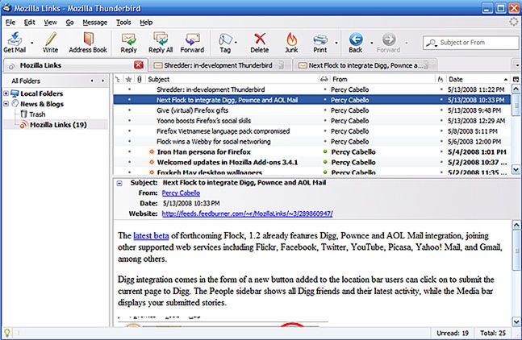Close the Mozilla Links tab
Image resolution: width=522 pixels, height=340 pixels.
click(139, 65)
